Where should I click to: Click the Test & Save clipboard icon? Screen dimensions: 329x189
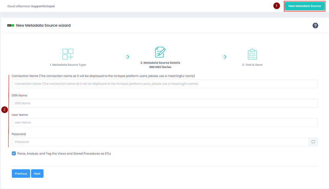click(252, 54)
